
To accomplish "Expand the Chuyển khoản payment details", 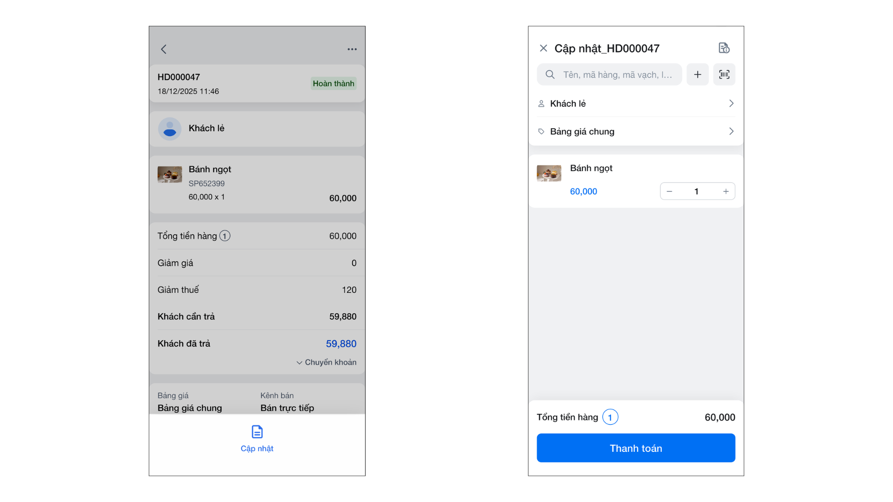I will tap(327, 363).
